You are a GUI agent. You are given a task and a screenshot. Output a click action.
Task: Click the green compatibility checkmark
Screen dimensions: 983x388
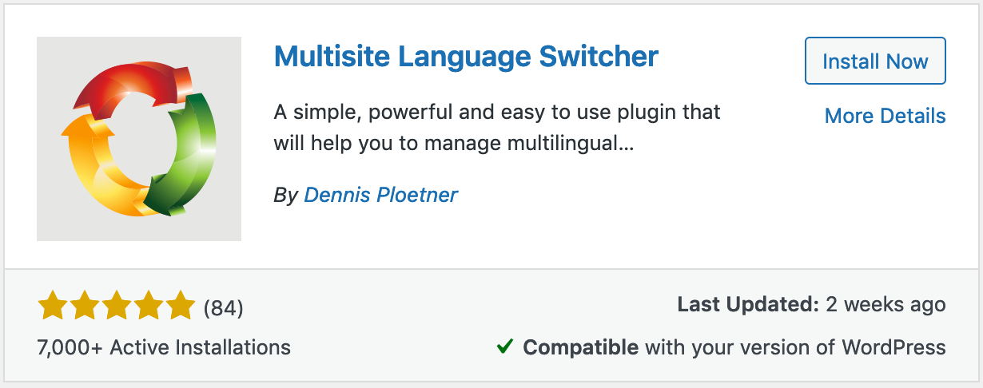[x=504, y=347]
